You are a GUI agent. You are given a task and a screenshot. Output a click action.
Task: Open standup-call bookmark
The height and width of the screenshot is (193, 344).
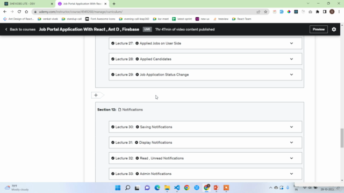point(71,19)
